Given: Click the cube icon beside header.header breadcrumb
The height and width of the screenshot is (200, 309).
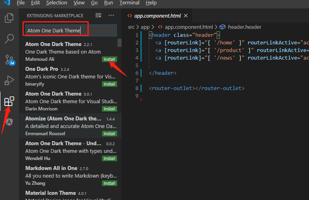Looking at the screenshot, I should [222, 27].
